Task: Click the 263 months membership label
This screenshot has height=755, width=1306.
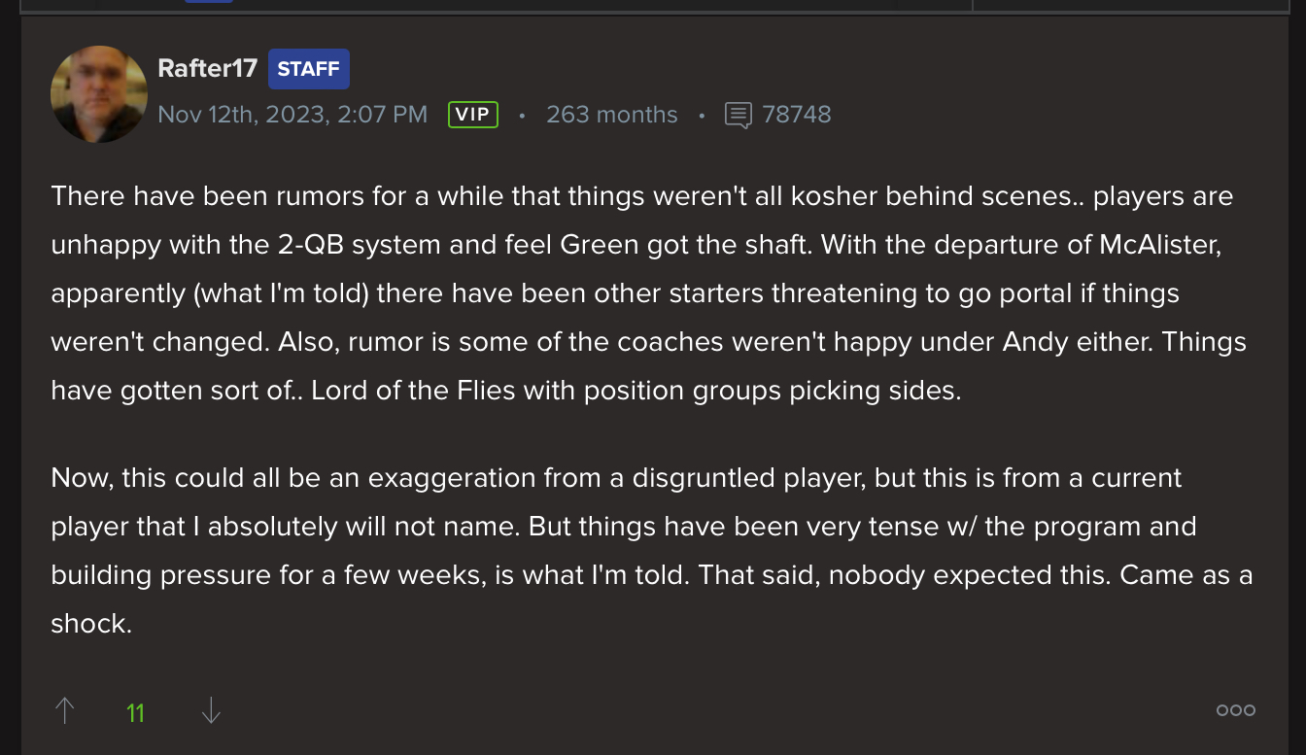Action: tap(611, 115)
